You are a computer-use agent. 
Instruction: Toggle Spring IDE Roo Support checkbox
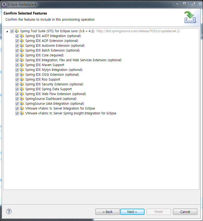click(17, 80)
